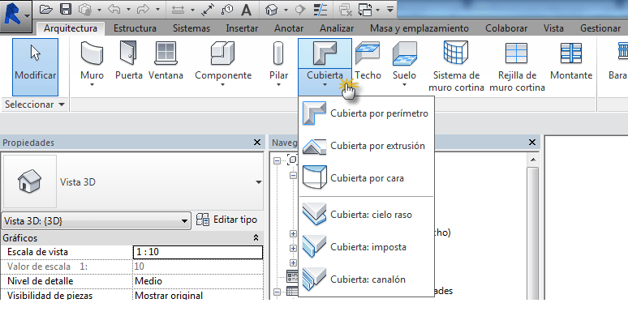Viewport: 628px width, 320px height.
Task: Switch to the Vista ribbon tab
Action: click(553, 28)
